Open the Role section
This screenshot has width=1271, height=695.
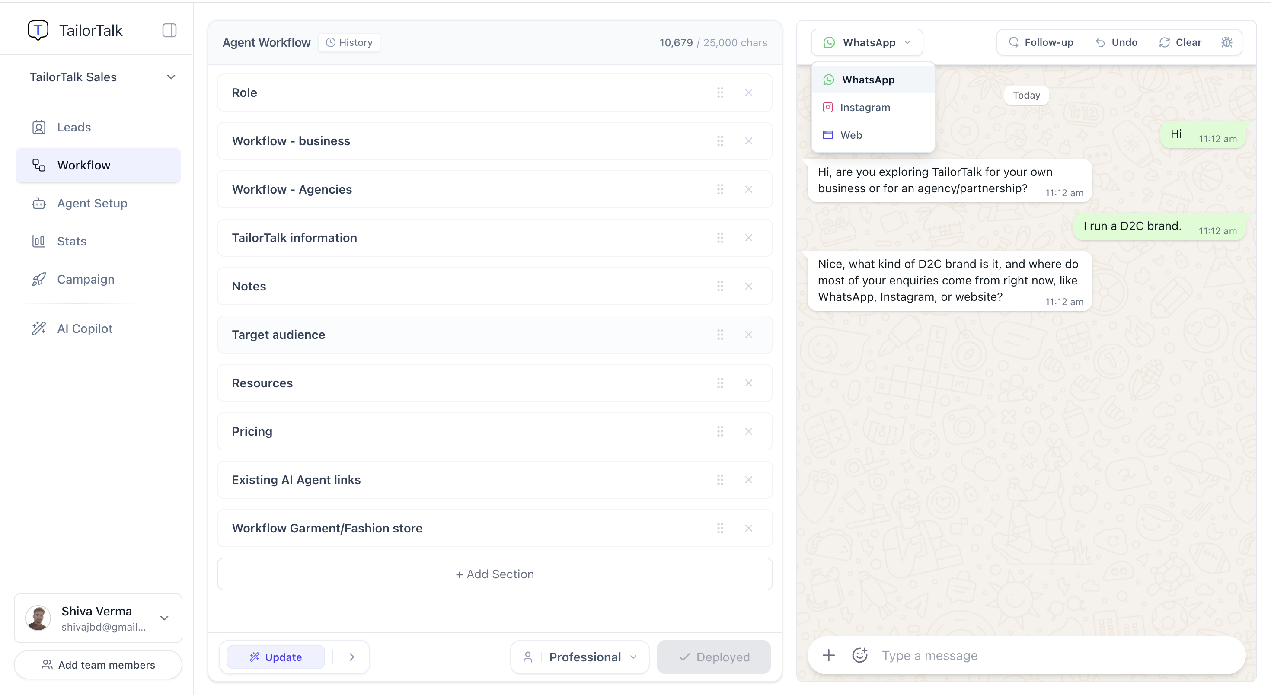495,93
